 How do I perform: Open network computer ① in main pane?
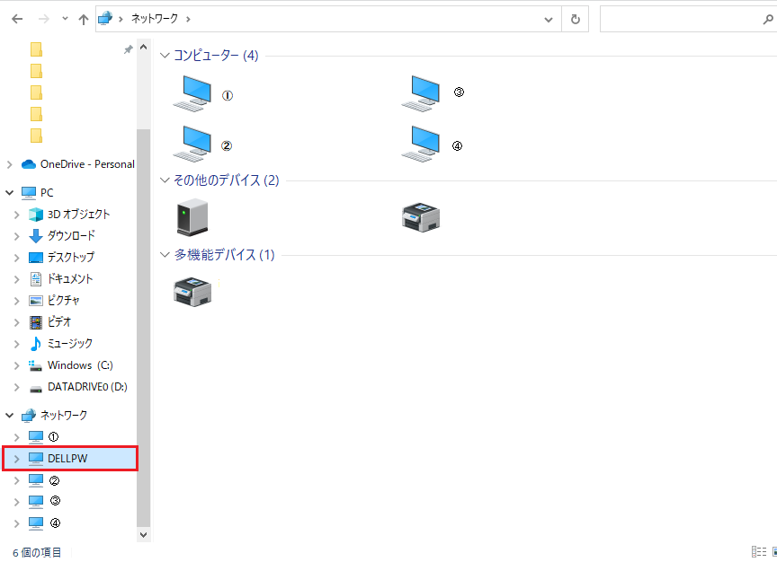tap(192, 93)
